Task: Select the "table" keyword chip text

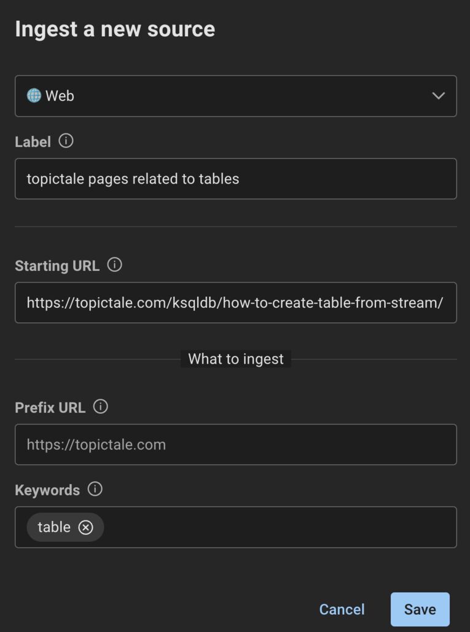Action: coord(54,527)
